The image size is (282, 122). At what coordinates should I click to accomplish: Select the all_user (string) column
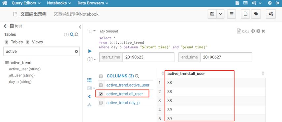[22, 75]
